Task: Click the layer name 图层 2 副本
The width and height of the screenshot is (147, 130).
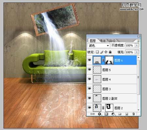Action: click(110, 98)
